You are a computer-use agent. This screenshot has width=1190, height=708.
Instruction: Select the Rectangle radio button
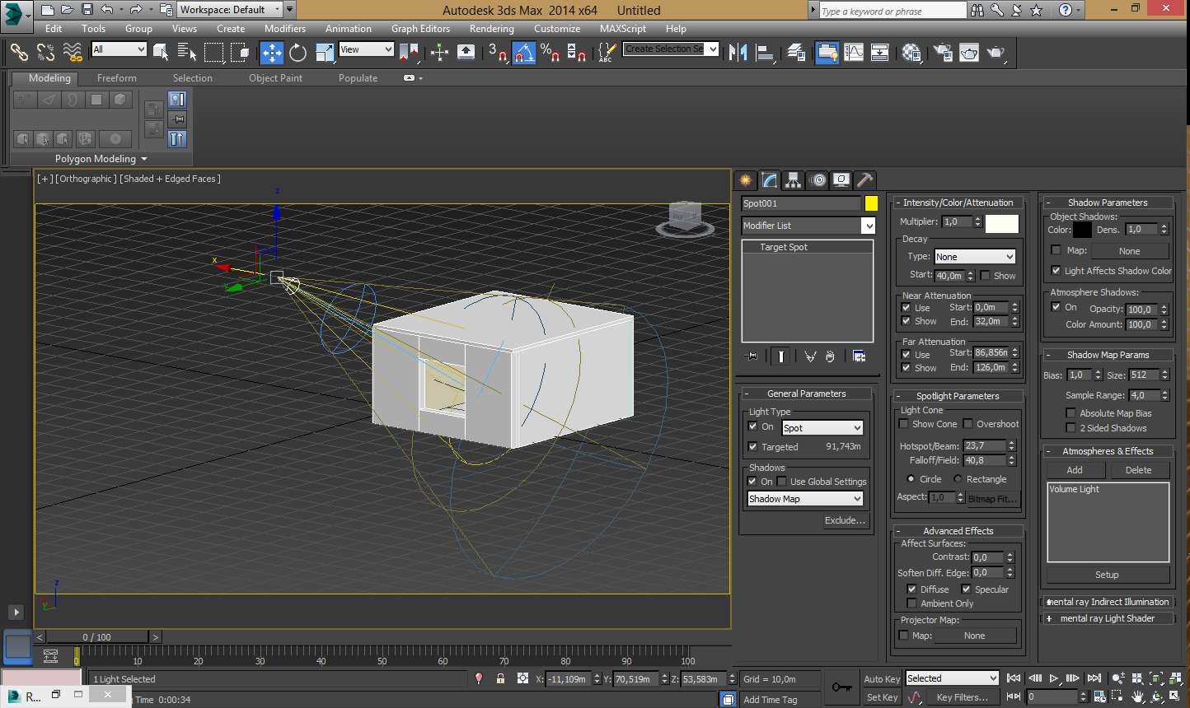pyautogui.click(x=958, y=479)
